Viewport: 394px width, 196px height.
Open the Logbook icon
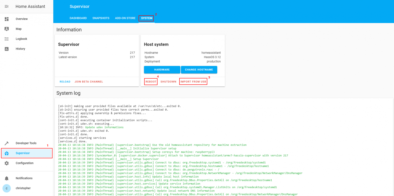click(x=7, y=39)
